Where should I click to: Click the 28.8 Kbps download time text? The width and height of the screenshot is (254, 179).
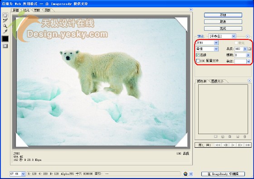pos(27,160)
